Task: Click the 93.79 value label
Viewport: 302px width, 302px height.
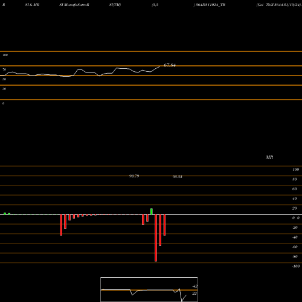Action: (134, 176)
